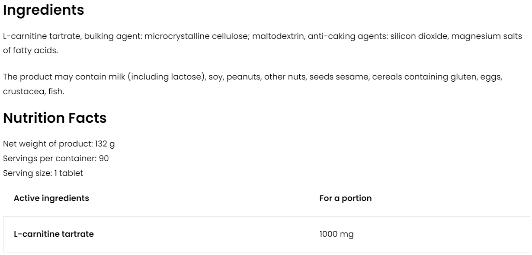Viewport: 532px width, 255px height.
Task: Click the "crustacea, fish." line
Action: (33, 91)
